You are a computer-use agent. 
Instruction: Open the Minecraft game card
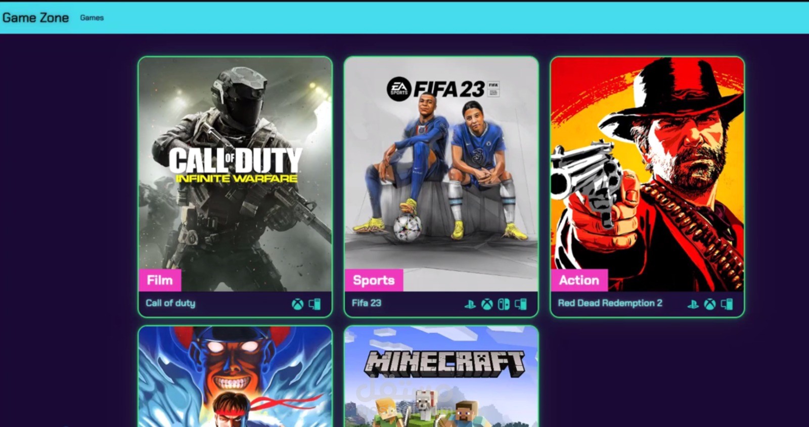[441, 376]
